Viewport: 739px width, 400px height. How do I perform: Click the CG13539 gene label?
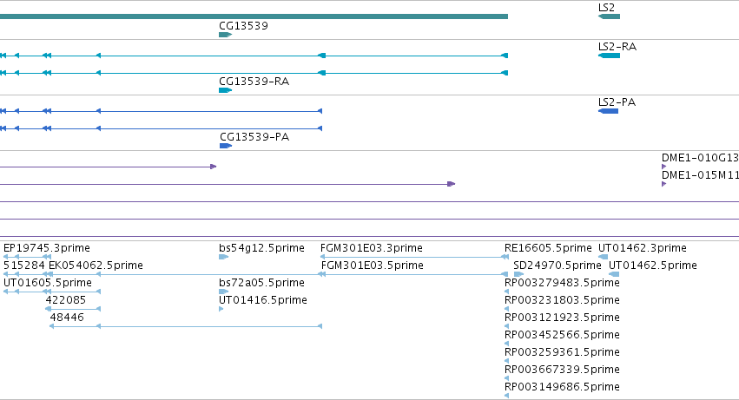click(x=244, y=26)
